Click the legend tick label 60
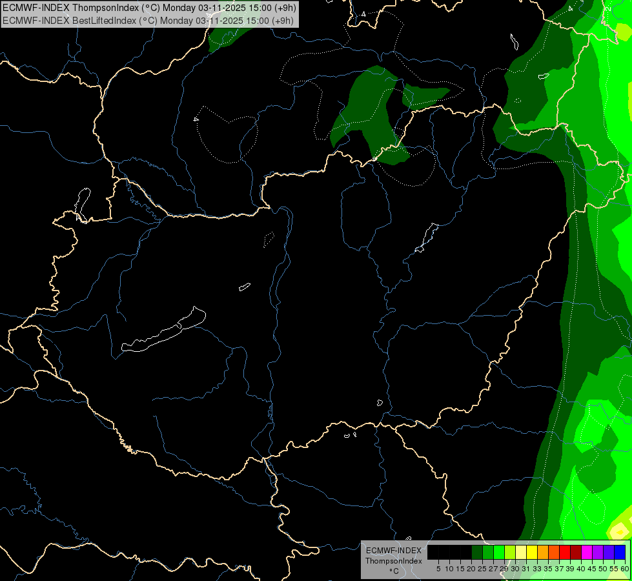 click(x=625, y=569)
